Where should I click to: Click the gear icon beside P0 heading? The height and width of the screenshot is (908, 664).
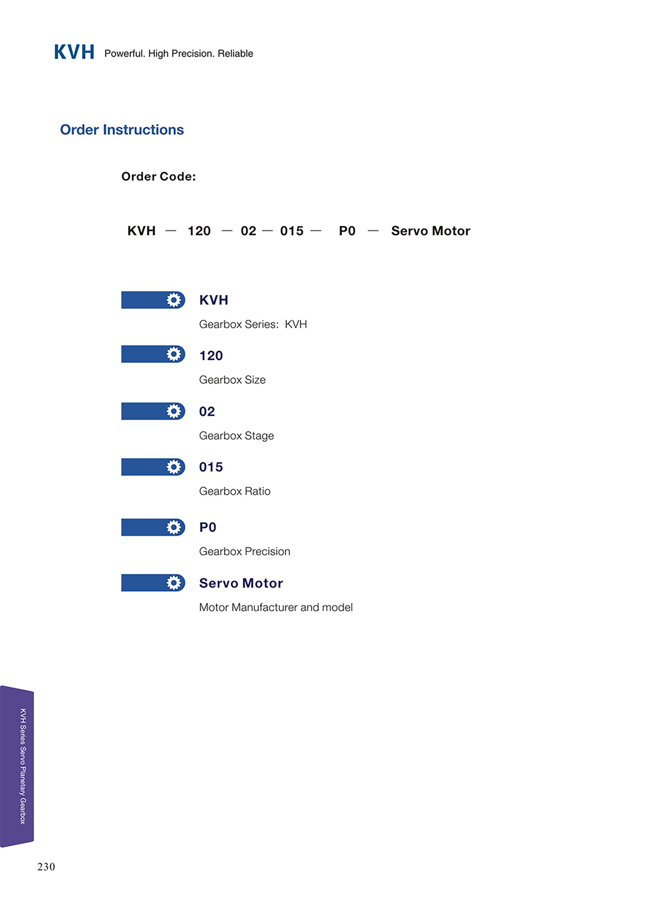(x=174, y=527)
